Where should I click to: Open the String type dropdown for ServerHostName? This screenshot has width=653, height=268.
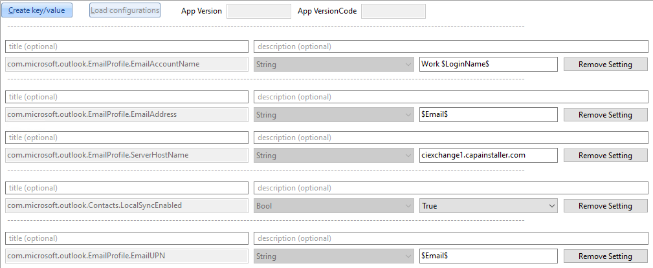pos(334,156)
